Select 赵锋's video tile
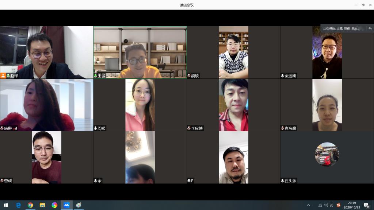The width and height of the screenshot is (374, 210). (46, 52)
